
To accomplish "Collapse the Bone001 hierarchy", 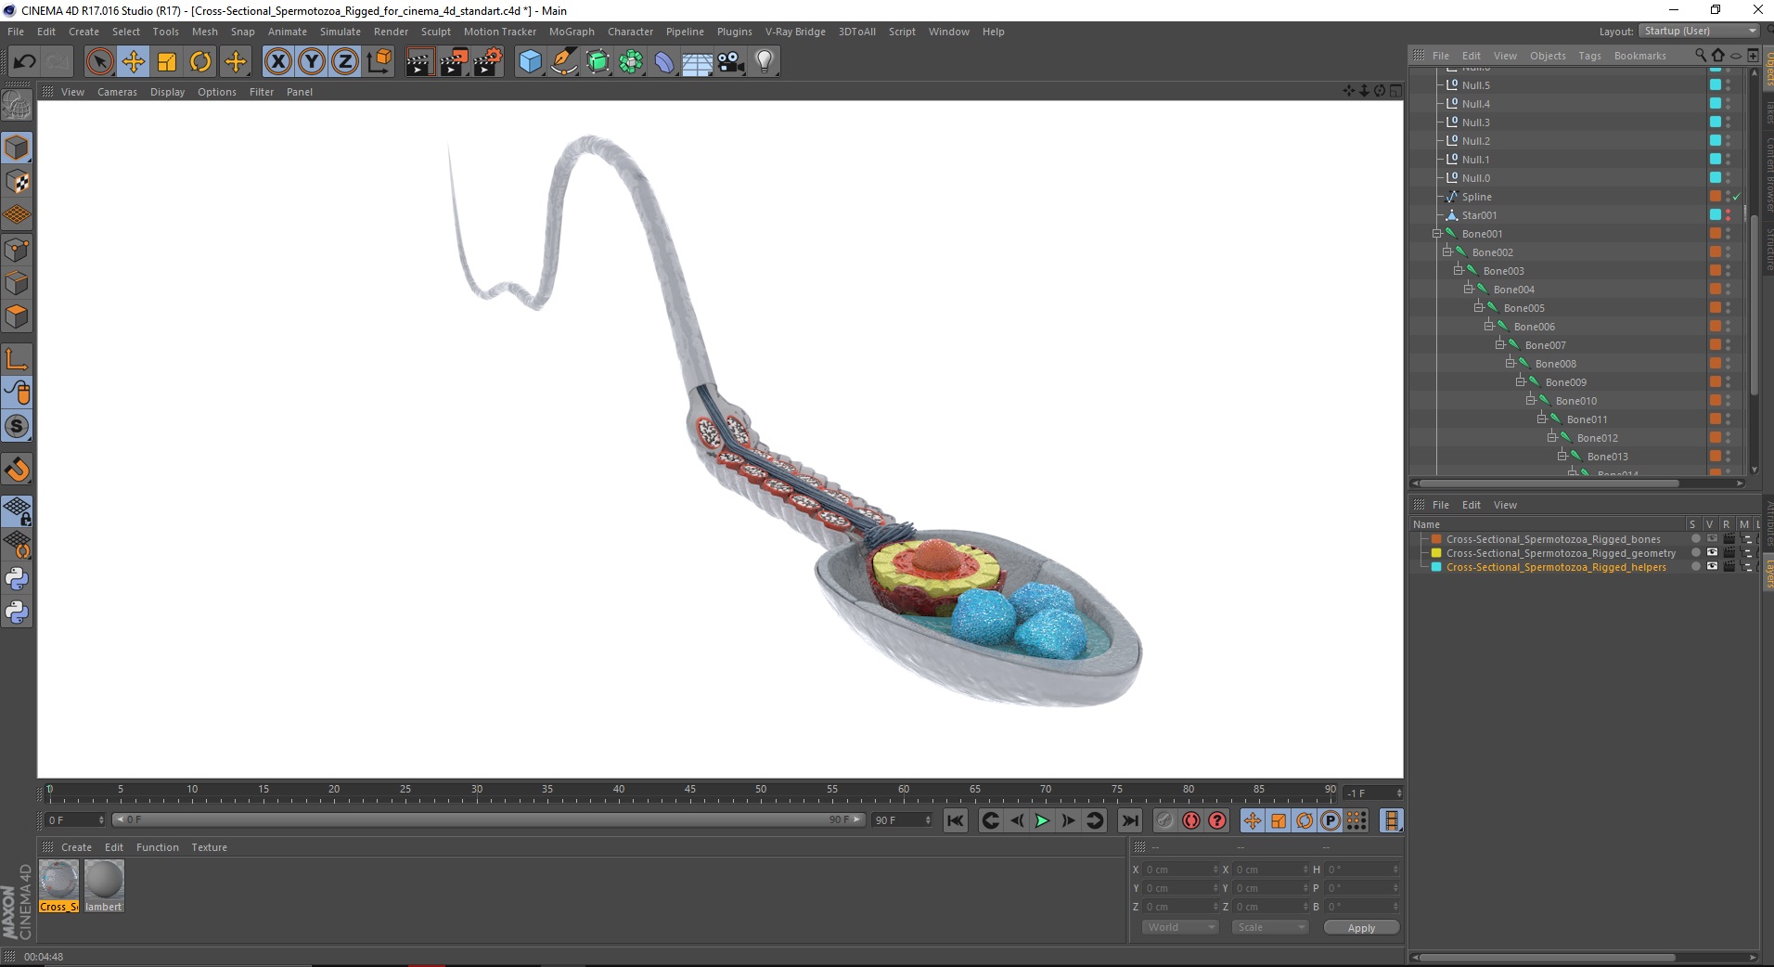I will click(x=1436, y=234).
